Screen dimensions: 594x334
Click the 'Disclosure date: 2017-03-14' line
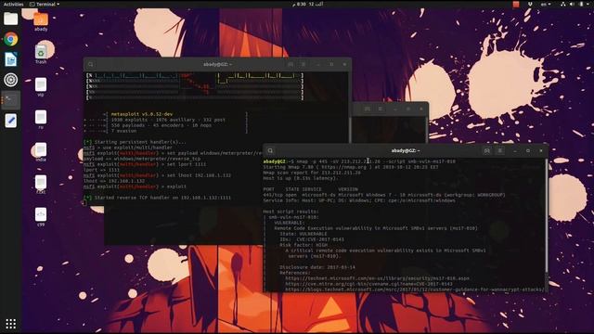[x=317, y=267]
